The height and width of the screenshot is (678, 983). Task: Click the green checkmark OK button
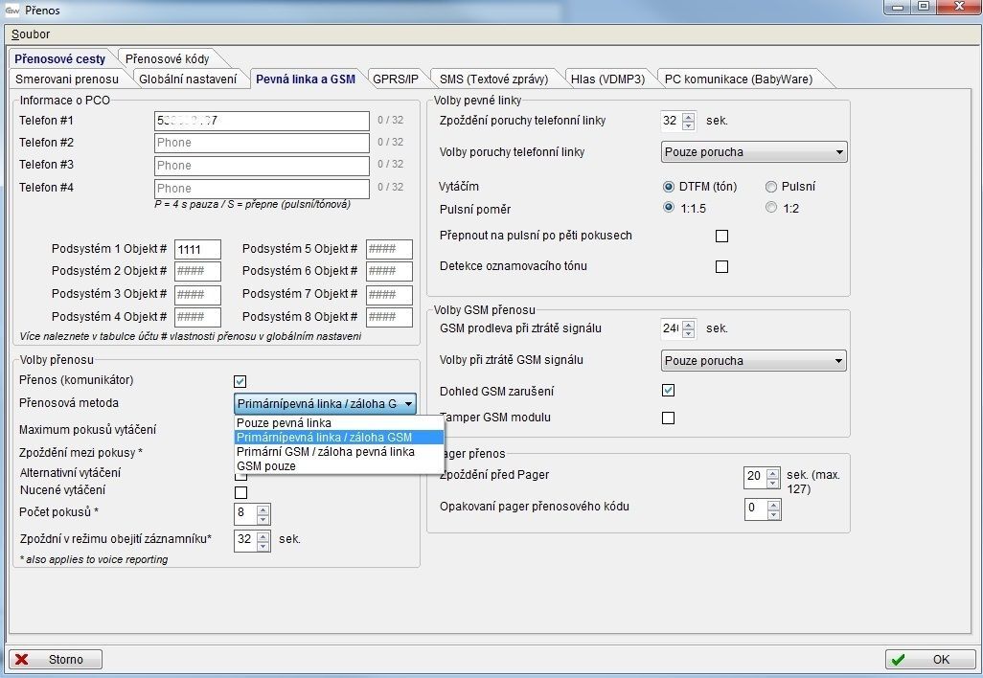pyautogui.click(x=928, y=659)
